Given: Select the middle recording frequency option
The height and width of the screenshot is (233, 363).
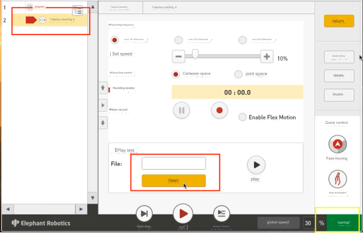Looking at the screenshot, I should click(178, 40).
